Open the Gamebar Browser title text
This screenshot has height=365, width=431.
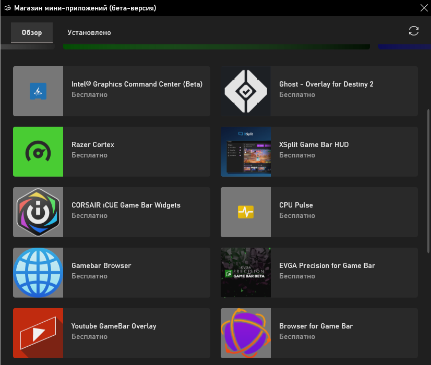click(x=101, y=265)
